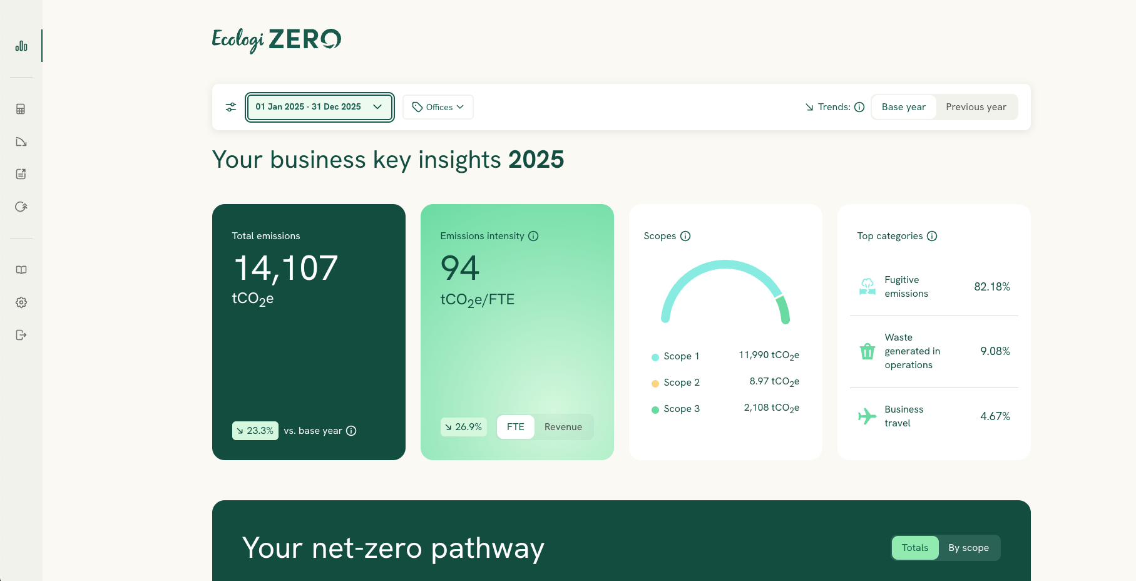Open the calculator icon in sidebar
Screen dimensions: 1136x581
click(21, 109)
